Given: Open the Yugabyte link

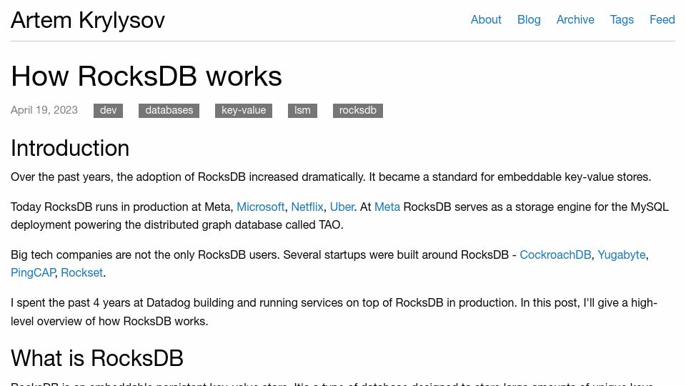Looking at the screenshot, I should click(x=621, y=254).
